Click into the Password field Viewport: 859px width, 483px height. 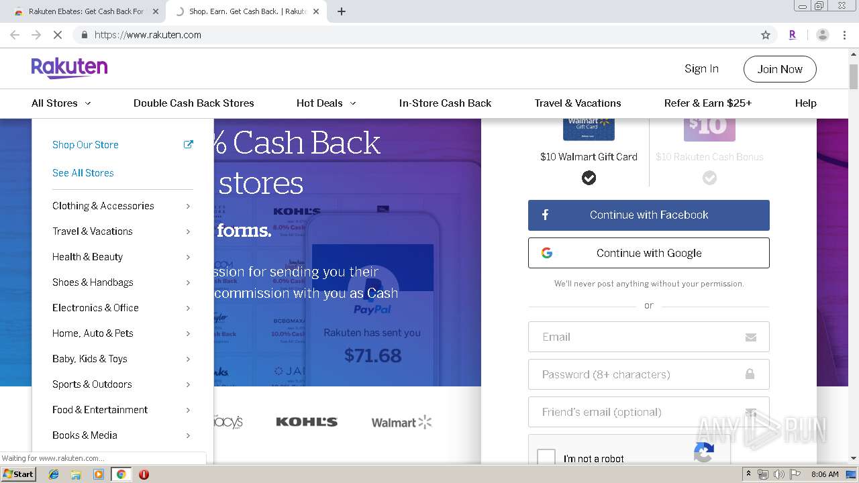click(x=649, y=374)
